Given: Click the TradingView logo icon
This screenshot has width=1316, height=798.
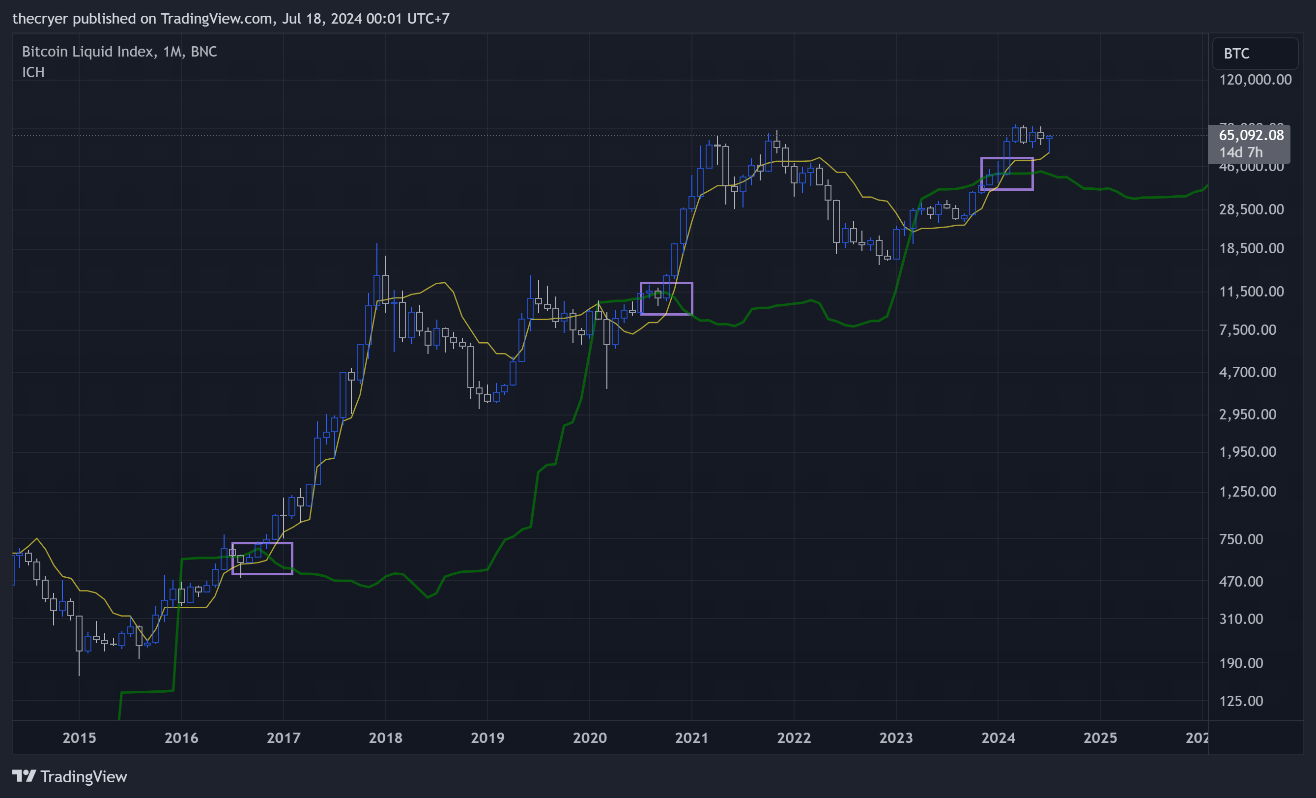Looking at the screenshot, I should coord(24,775).
